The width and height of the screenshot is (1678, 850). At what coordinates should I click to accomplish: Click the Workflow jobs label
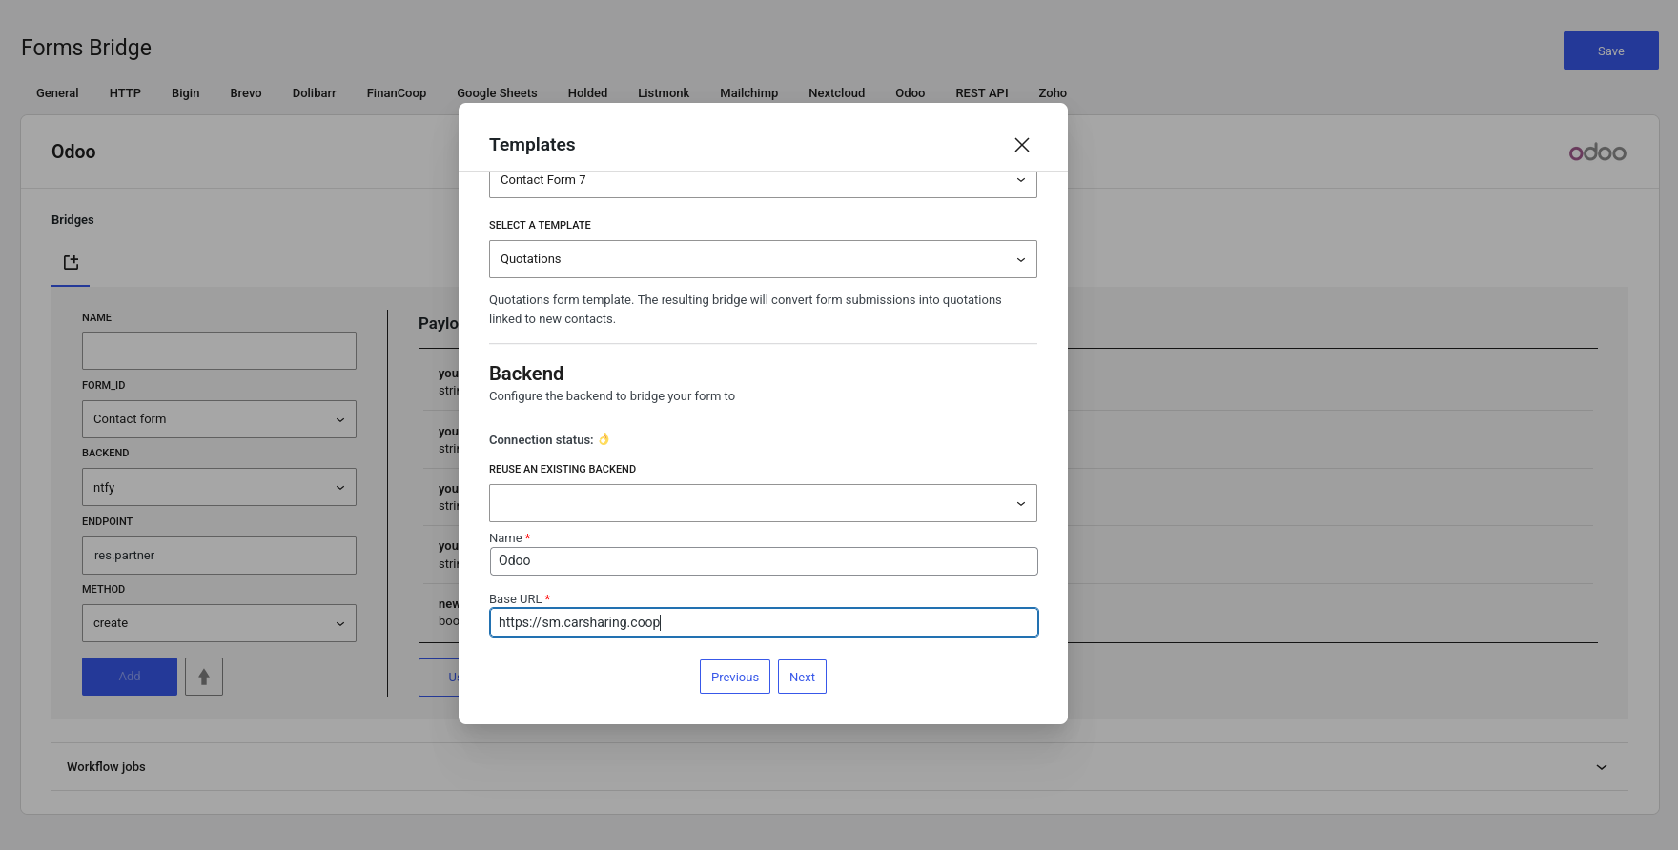tap(106, 767)
